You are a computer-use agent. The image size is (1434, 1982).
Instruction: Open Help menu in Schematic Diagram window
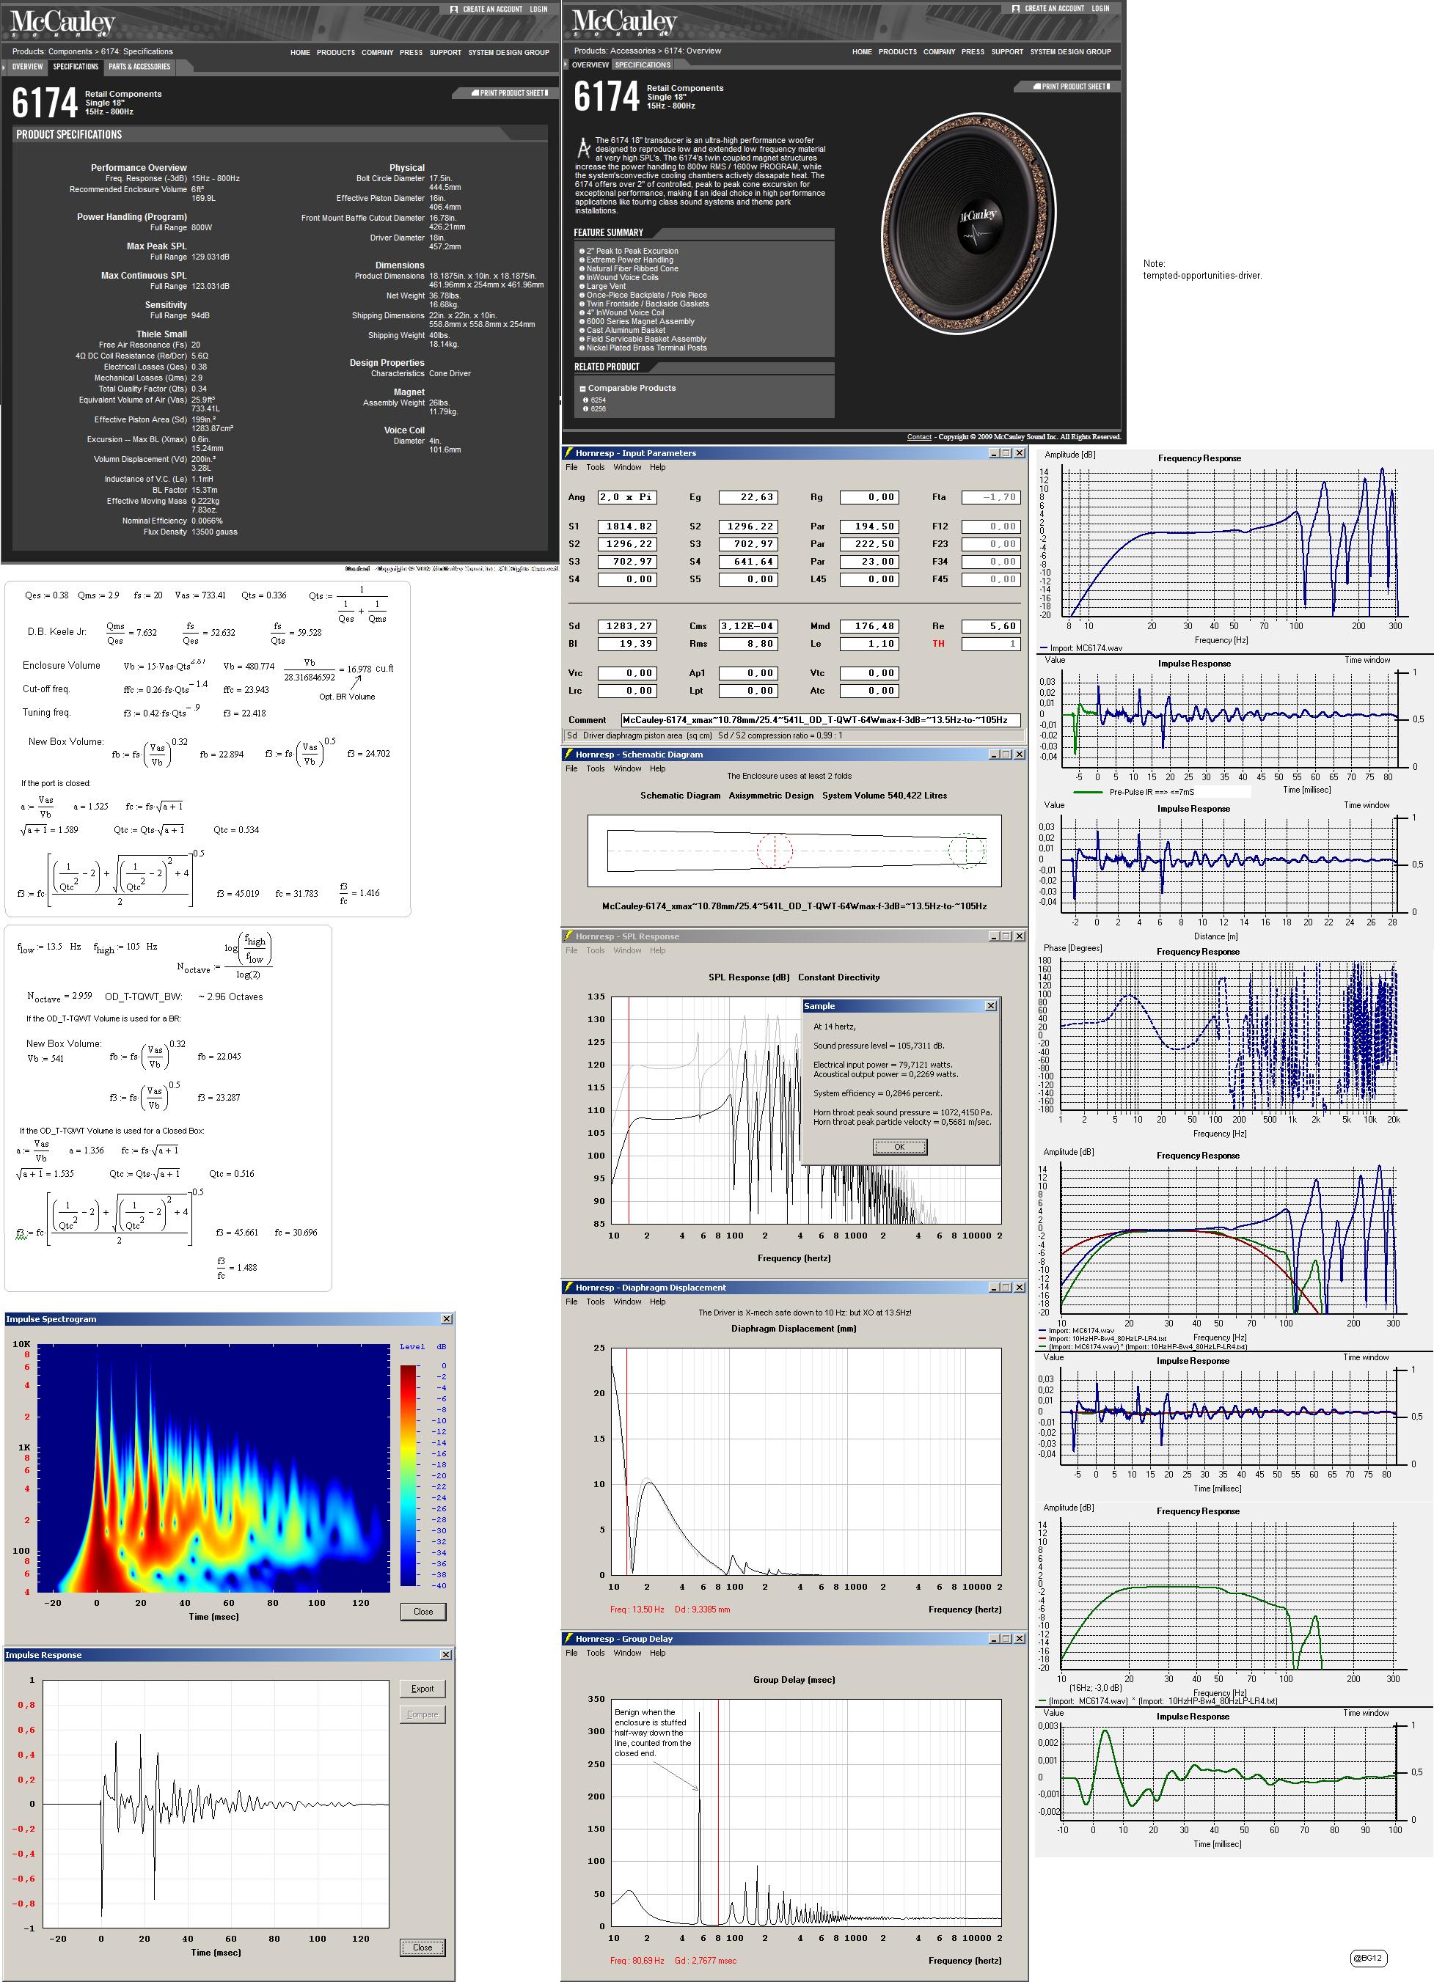pos(657,769)
